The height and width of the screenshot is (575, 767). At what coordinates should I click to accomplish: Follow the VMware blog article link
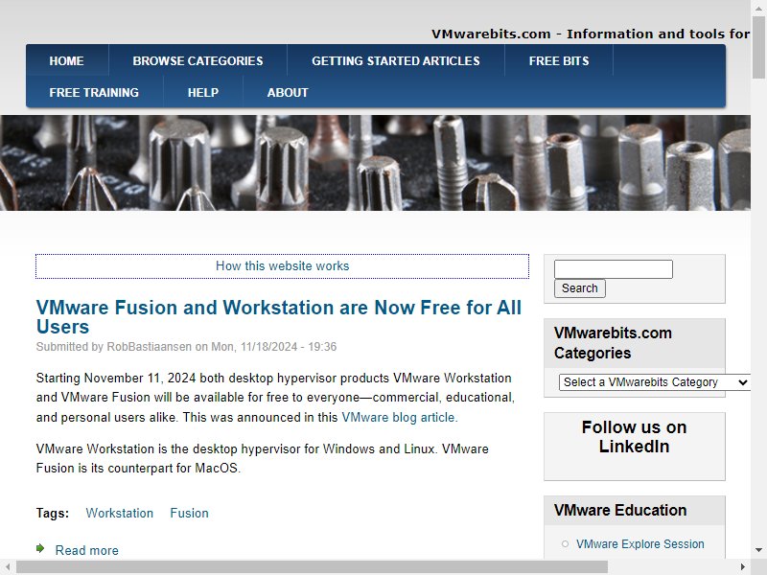(399, 417)
